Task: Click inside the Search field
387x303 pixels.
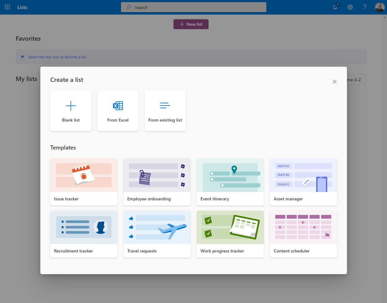Action: pos(193,7)
